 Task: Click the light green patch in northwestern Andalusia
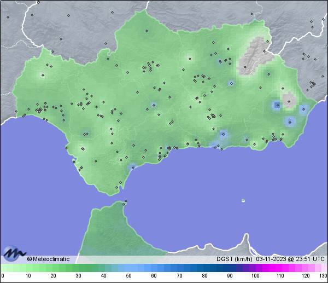[x=42, y=75]
